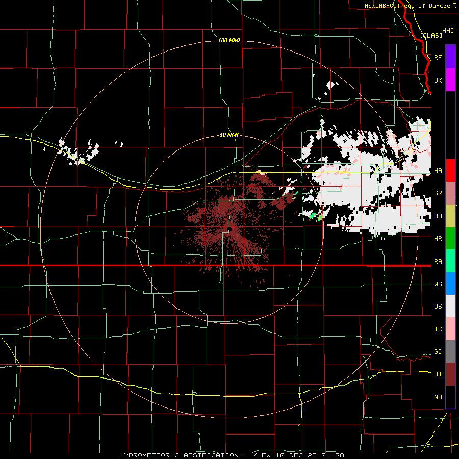The image size is (459, 459).
Task: Pick the mint green RA legend swatch
Action: [450, 261]
